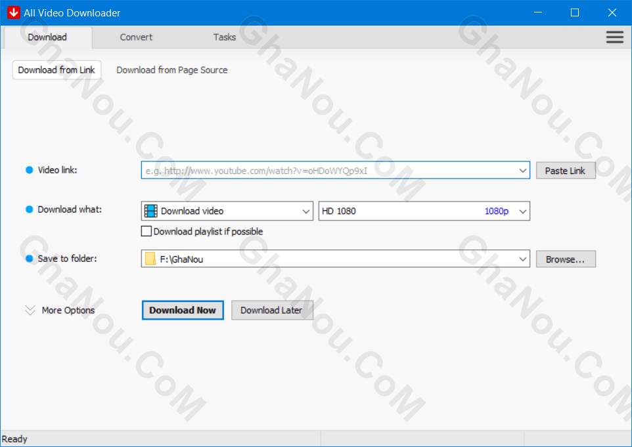
Task: Select the Download from Link sub-tab
Action: pyautogui.click(x=56, y=70)
